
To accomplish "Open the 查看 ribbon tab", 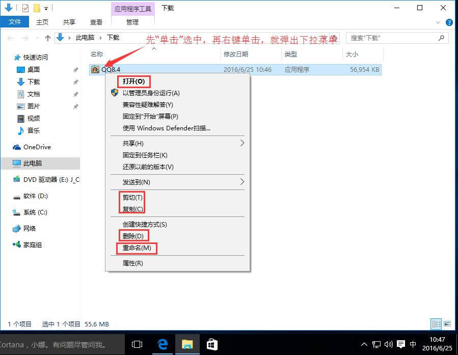I will (96, 22).
